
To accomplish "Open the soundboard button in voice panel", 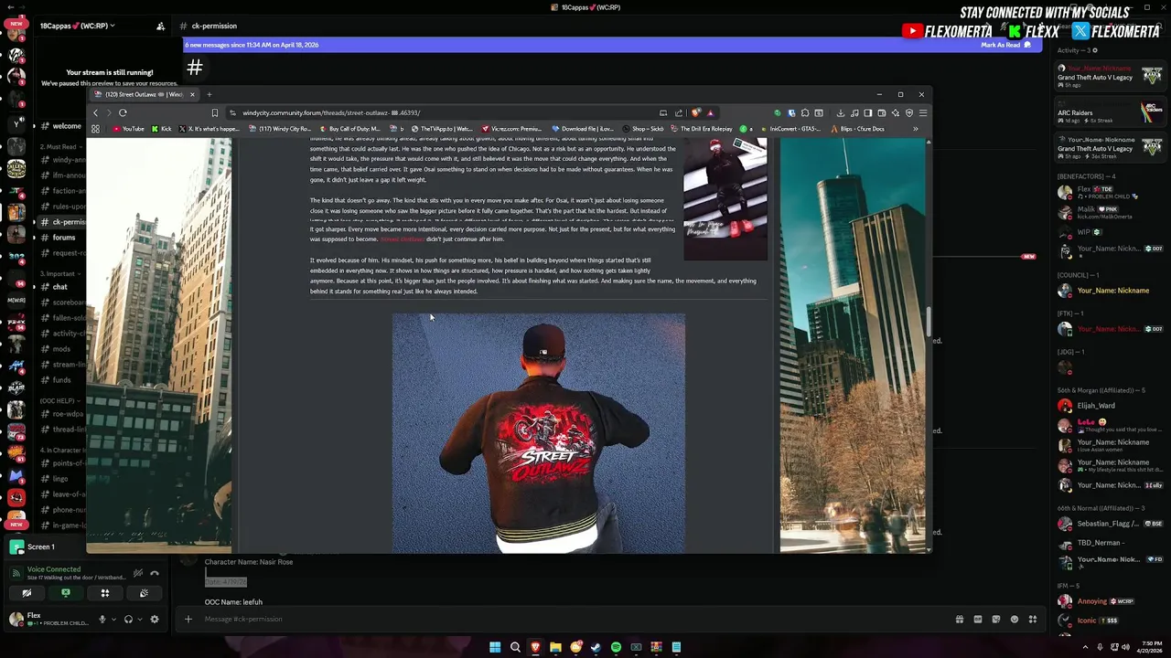I will point(144,593).
